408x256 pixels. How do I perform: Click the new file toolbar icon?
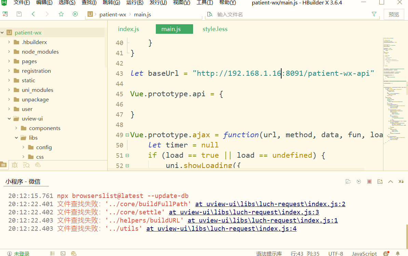pyautogui.click(x=5, y=14)
